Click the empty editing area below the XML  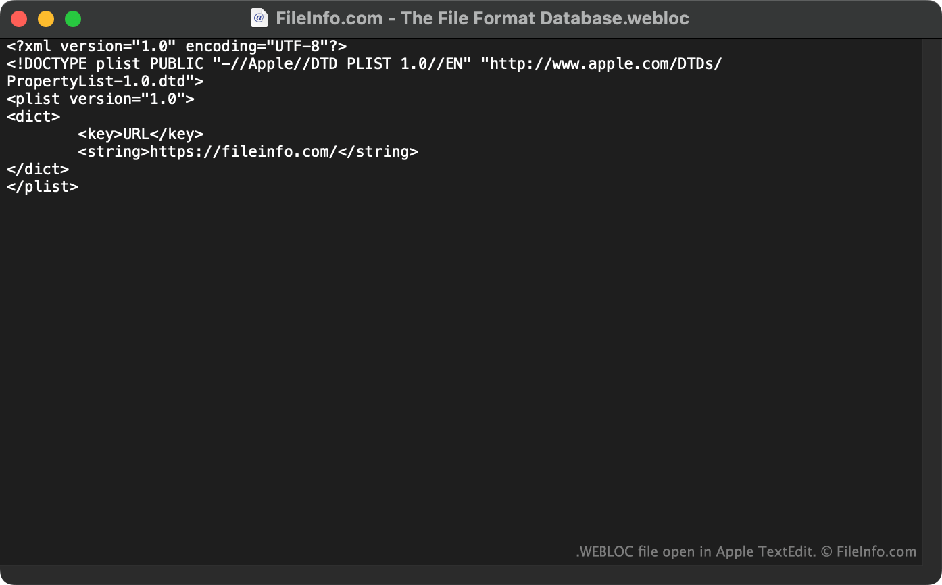tap(405, 338)
